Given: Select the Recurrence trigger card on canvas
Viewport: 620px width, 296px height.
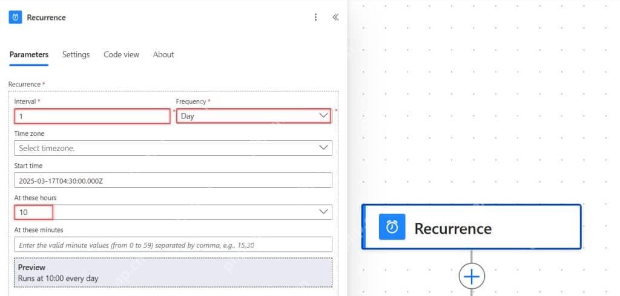Looking at the screenshot, I should (x=471, y=227).
